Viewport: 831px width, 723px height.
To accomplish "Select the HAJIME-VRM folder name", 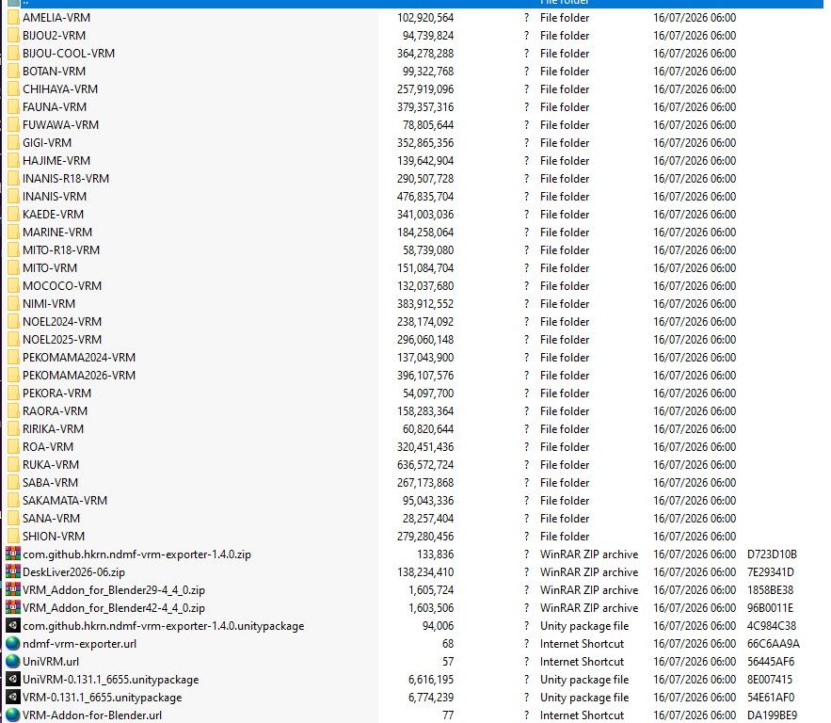I will click(x=56, y=161).
